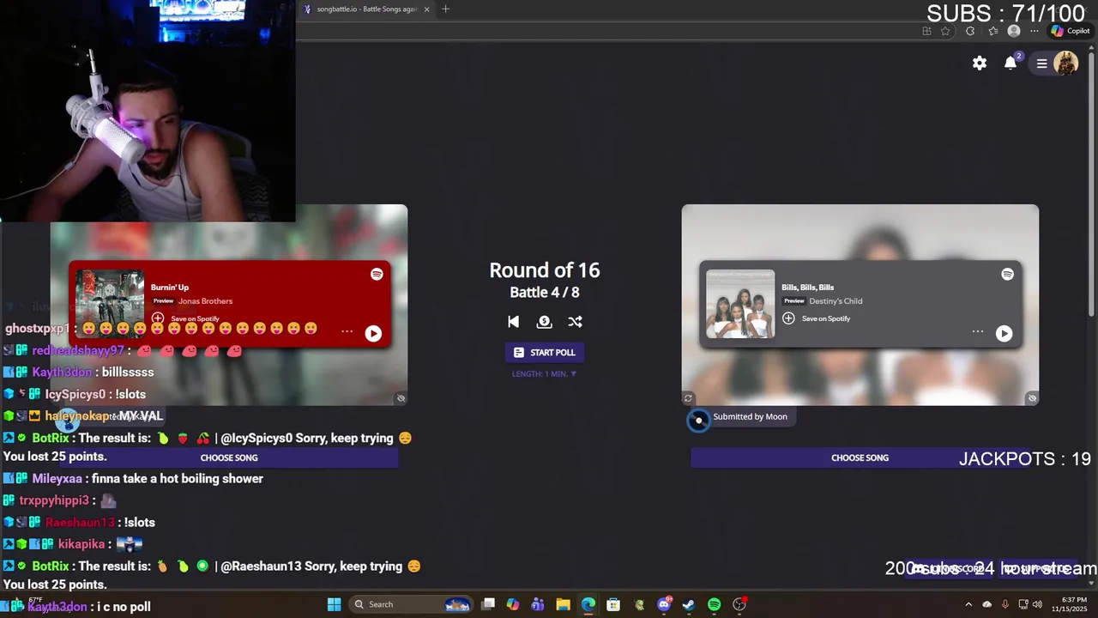Open Steam from taskbar
The width and height of the screenshot is (1098, 618).
coord(689,604)
